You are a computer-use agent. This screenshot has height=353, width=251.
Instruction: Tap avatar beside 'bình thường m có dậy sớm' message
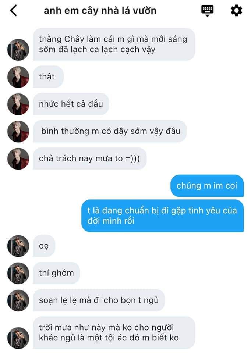(x=18, y=132)
